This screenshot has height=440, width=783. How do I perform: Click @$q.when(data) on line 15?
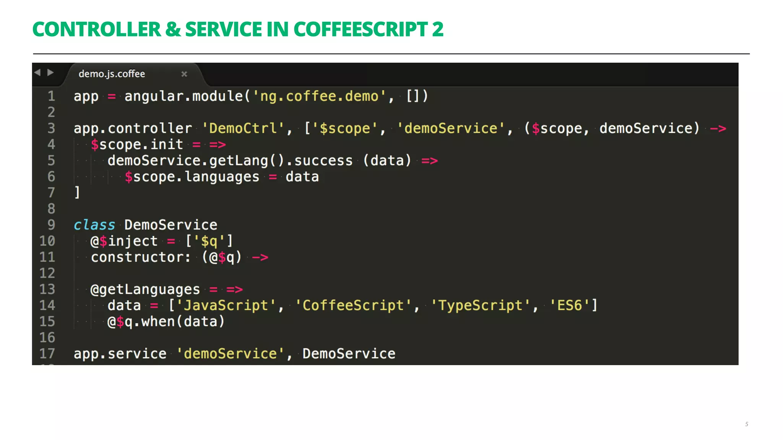pyautogui.click(x=166, y=322)
